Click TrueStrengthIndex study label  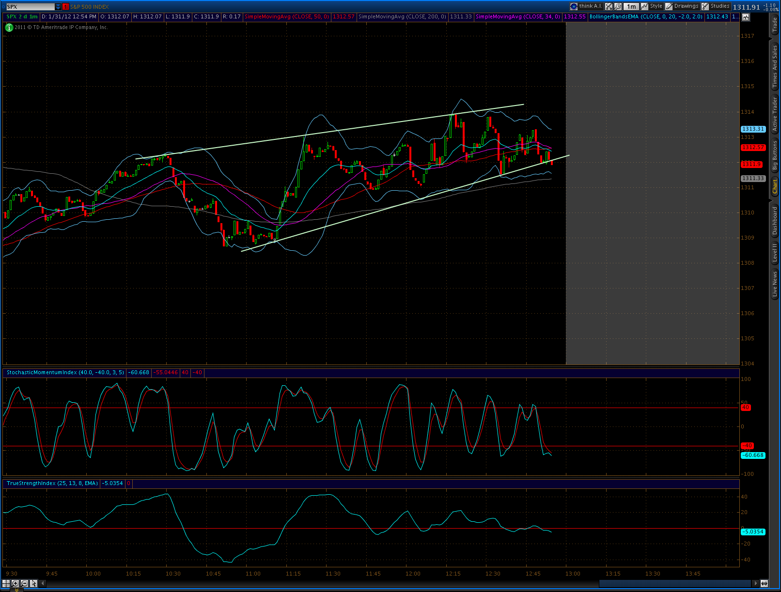(52, 484)
